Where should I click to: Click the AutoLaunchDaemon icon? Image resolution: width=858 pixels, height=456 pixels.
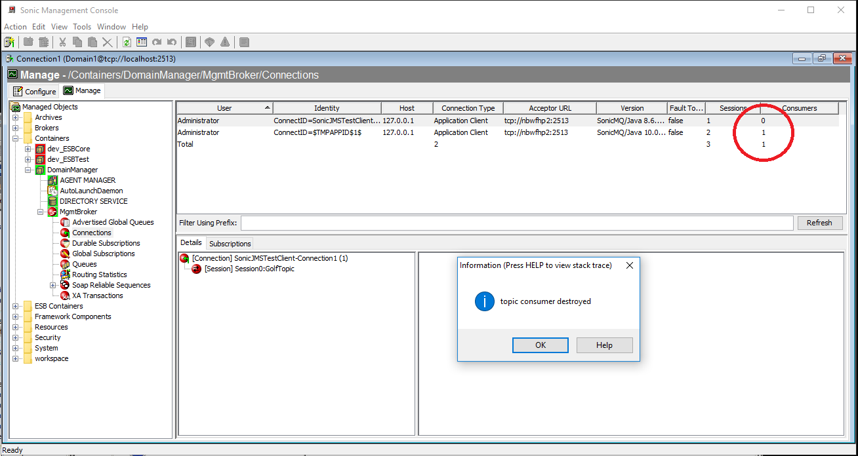[52, 191]
